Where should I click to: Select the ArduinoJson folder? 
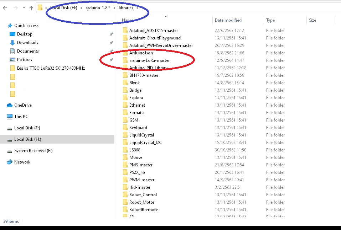(141, 53)
